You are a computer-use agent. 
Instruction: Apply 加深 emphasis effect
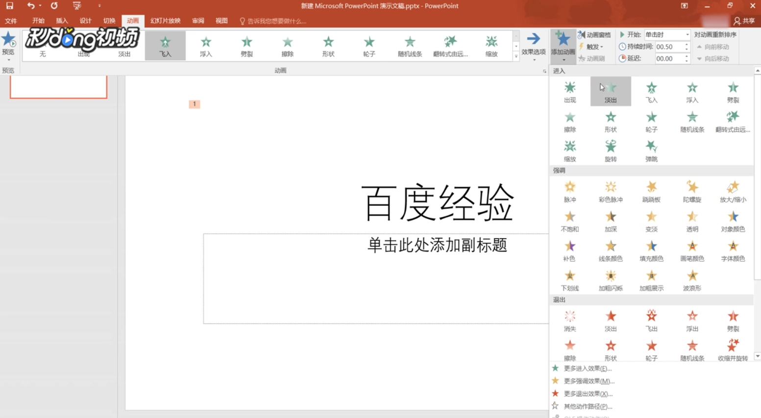click(611, 221)
